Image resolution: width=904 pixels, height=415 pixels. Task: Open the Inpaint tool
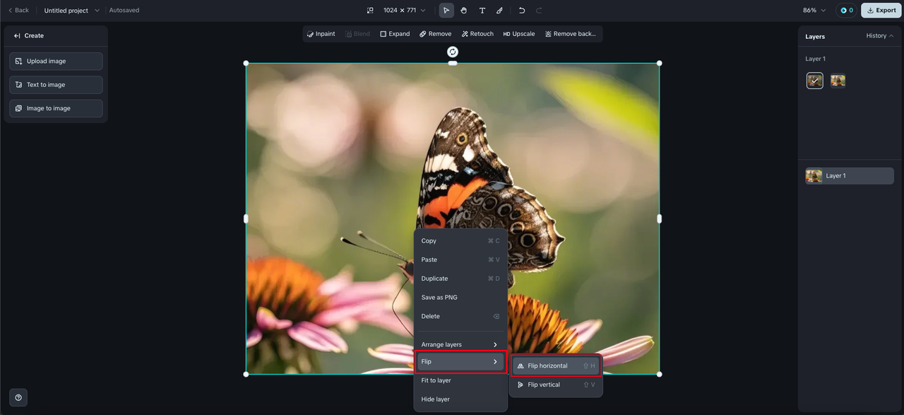[321, 34]
